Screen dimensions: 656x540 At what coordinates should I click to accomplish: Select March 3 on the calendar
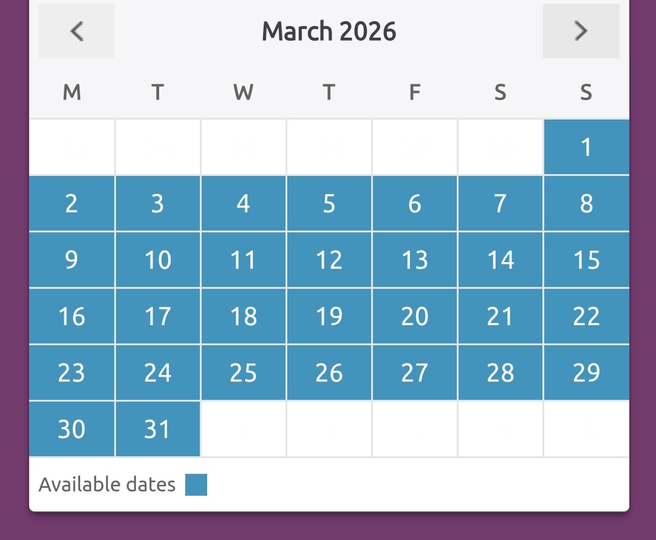(x=158, y=204)
